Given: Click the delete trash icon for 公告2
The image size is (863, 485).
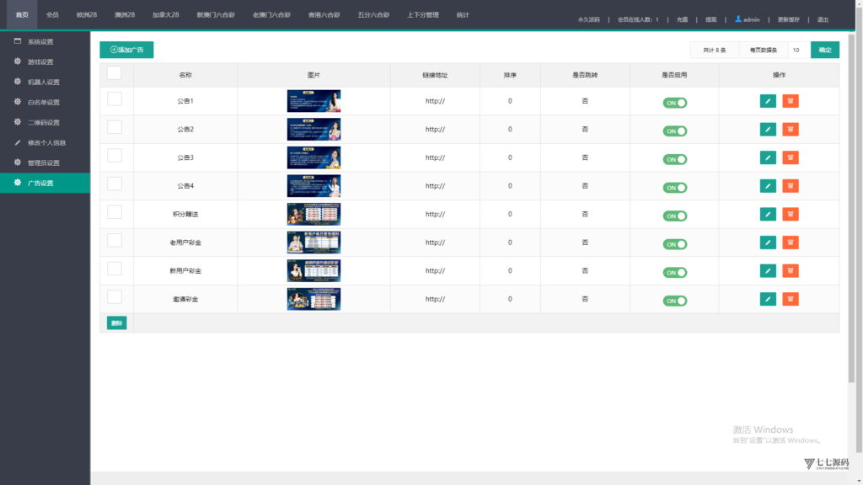Looking at the screenshot, I should coord(791,130).
